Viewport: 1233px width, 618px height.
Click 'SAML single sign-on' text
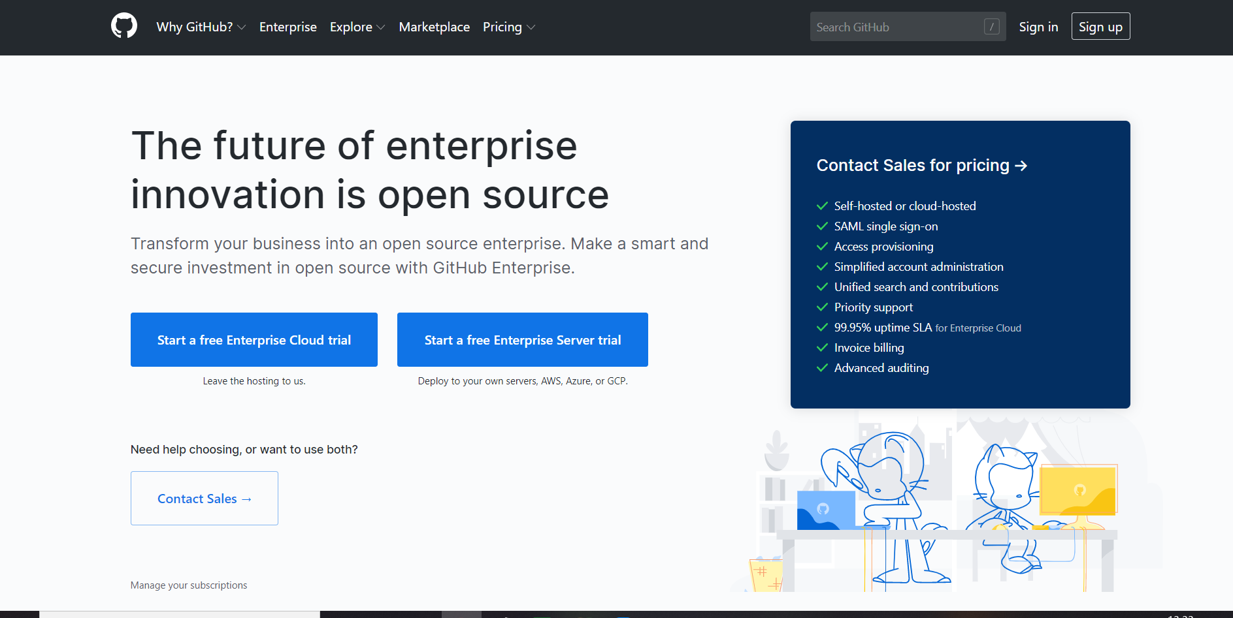click(886, 226)
